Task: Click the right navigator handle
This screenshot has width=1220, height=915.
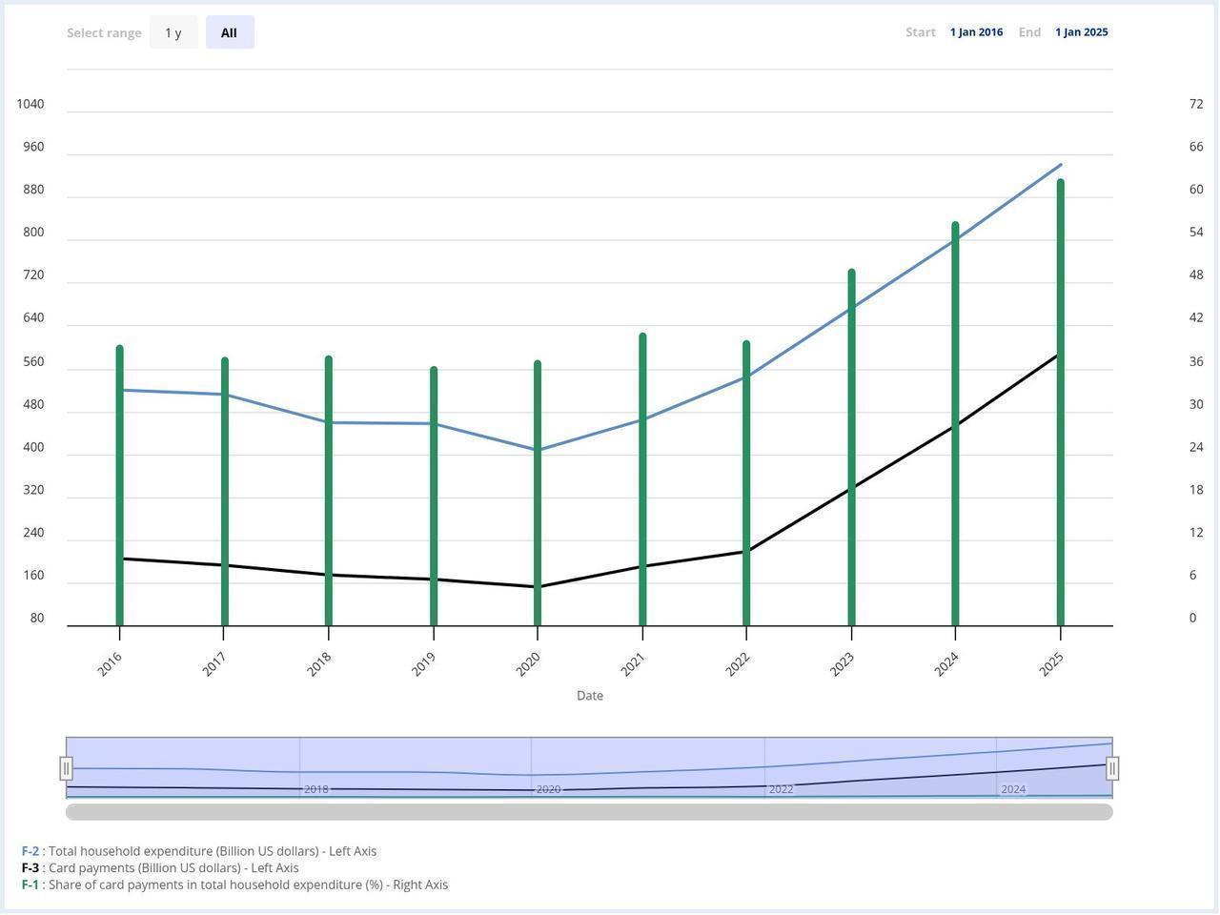Action: click(1112, 768)
